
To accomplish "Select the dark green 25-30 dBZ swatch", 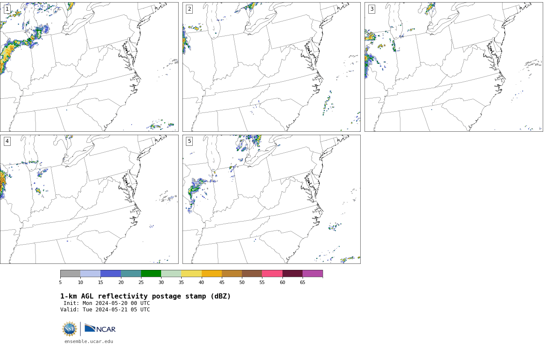I will point(151,274).
